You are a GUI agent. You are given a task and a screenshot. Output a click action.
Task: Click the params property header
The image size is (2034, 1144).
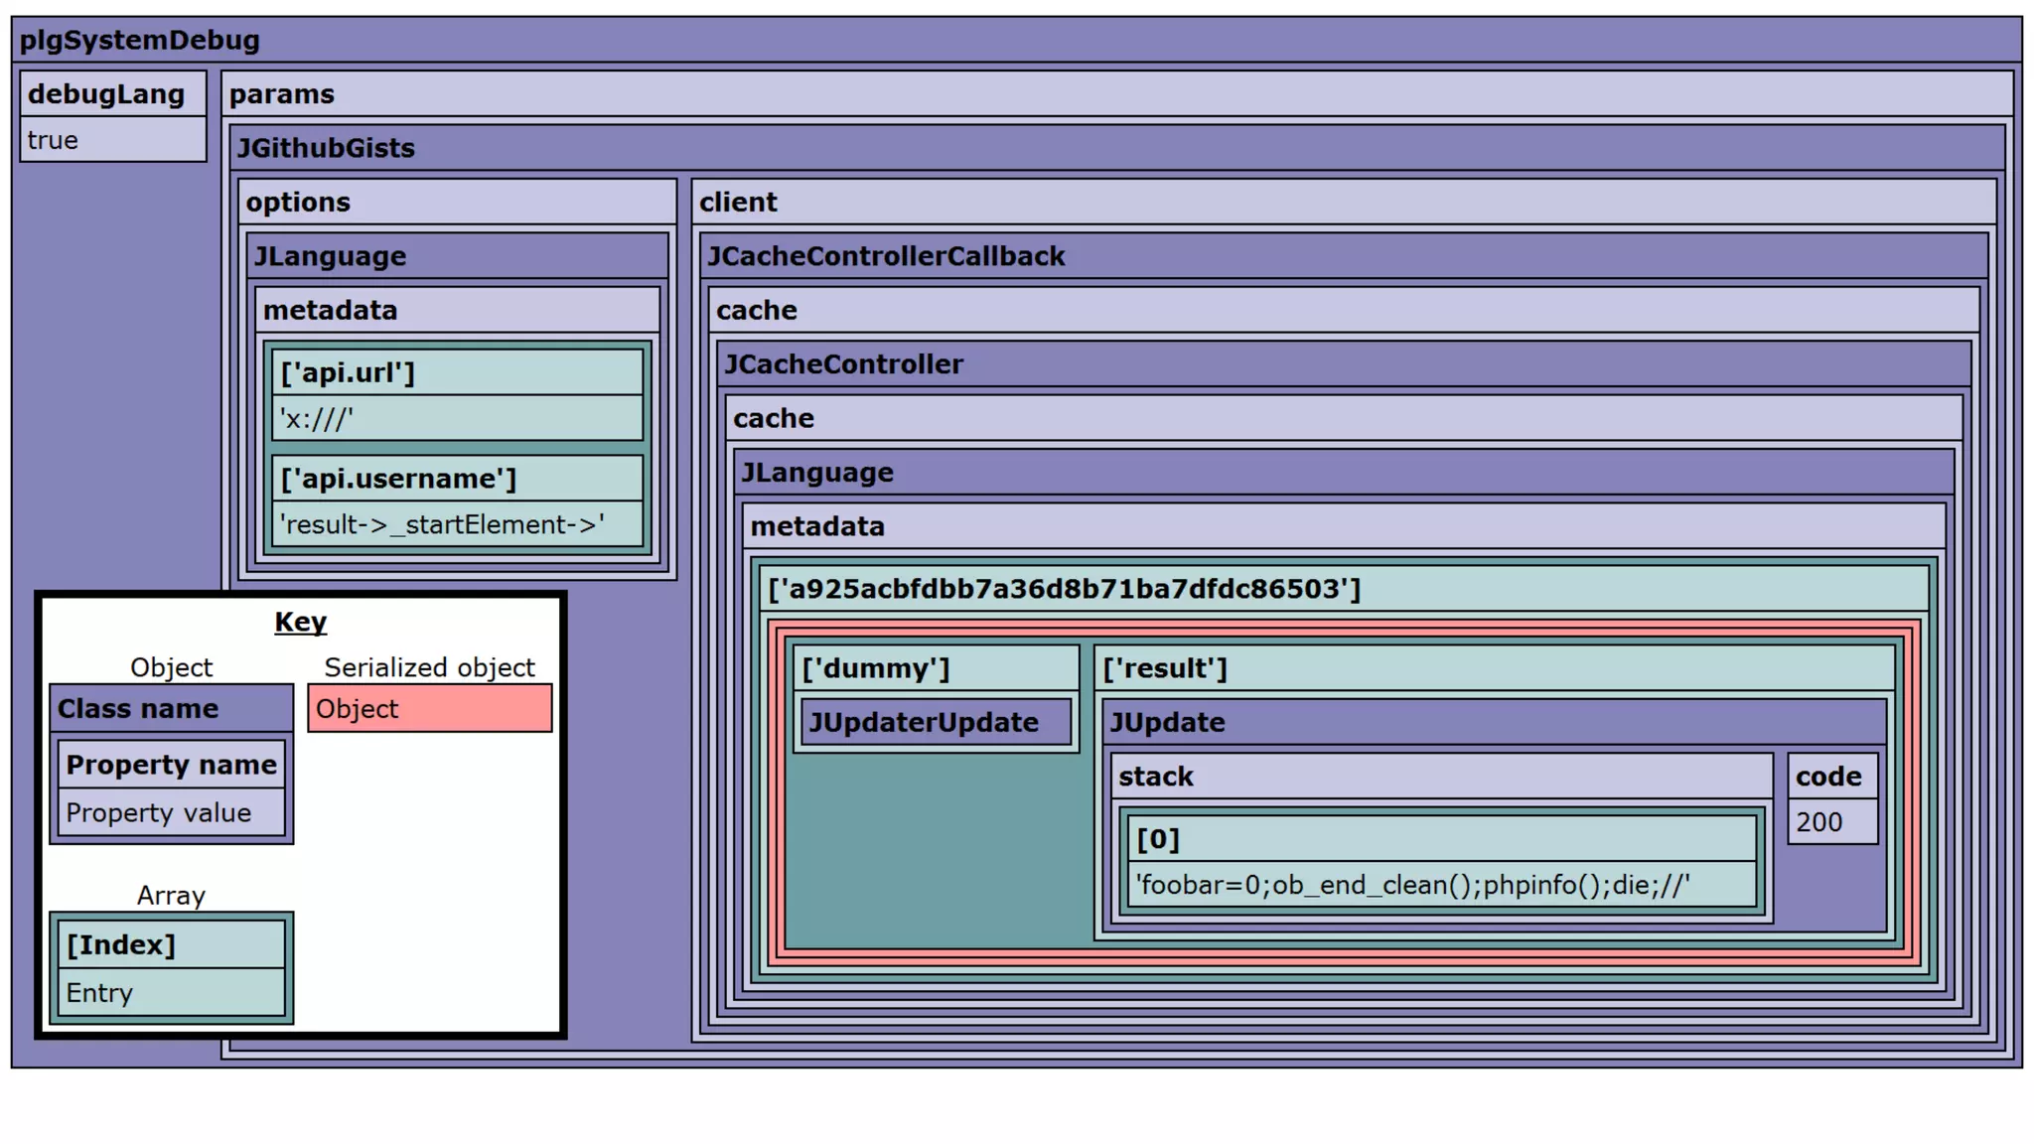(282, 94)
